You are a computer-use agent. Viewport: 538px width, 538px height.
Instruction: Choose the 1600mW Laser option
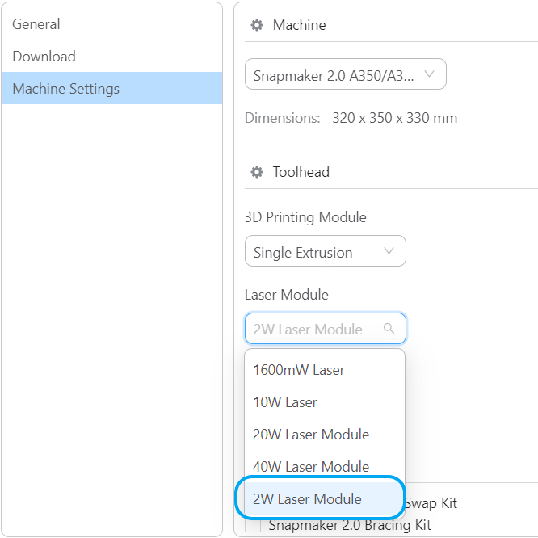(x=299, y=370)
